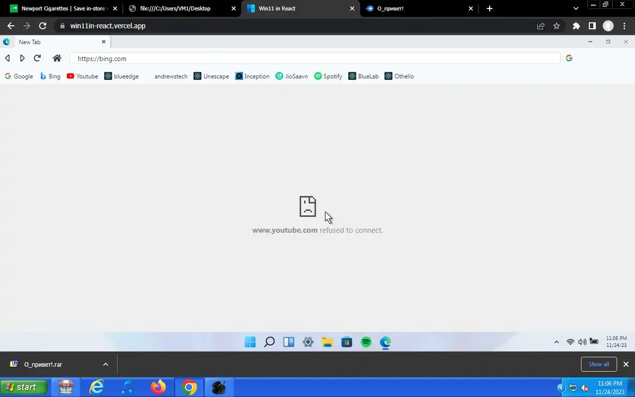Open the Spotify bookmark
This screenshot has width=635, height=397.
(328, 76)
